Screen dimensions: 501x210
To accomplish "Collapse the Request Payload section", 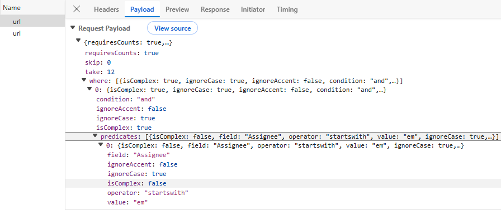I will click(x=73, y=28).
